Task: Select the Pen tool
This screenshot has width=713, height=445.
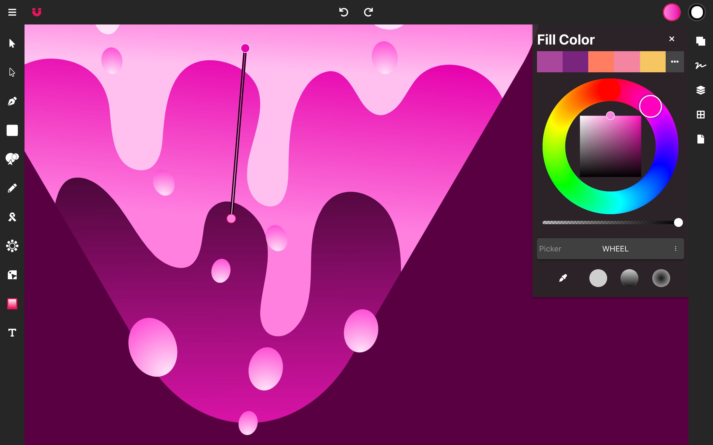Action: tap(12, 102)
